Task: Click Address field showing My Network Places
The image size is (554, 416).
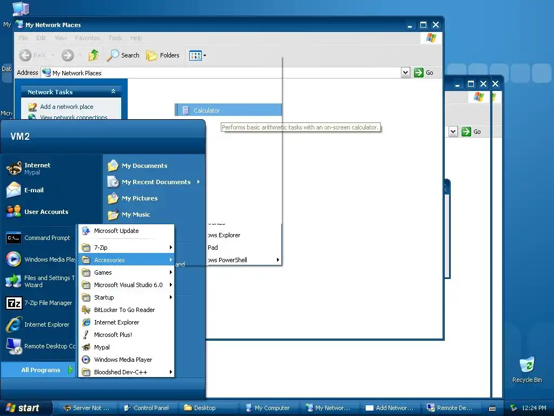Action: pyautogui.click(x=221, y=73)
